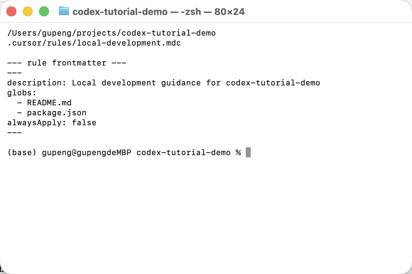Click the 'alwaysApply: false' line

52,123
